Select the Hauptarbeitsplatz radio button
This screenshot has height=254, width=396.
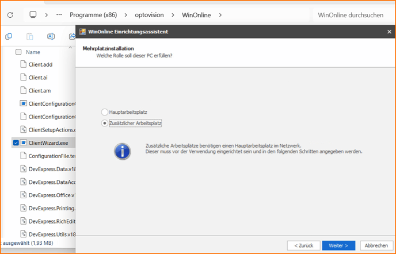coord(104,112)
